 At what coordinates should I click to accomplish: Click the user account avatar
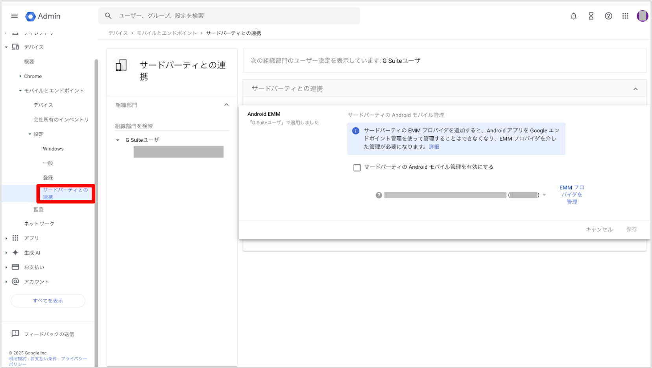point(642,16)
